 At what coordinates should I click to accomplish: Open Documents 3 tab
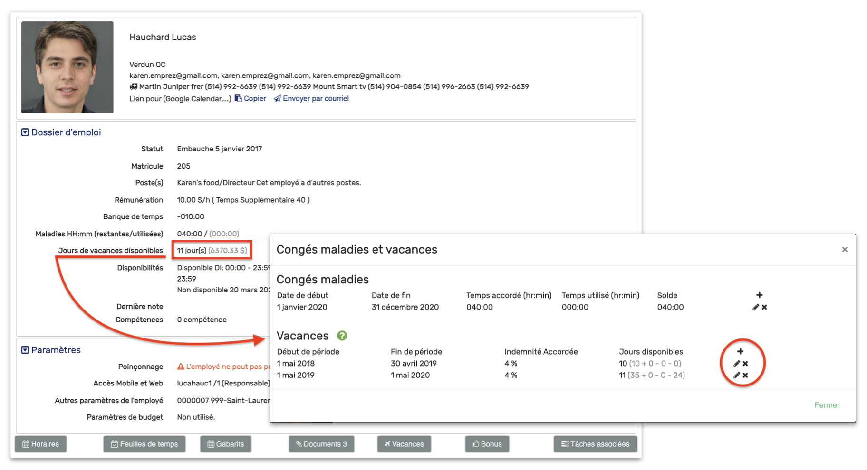[x=321, y=444]
